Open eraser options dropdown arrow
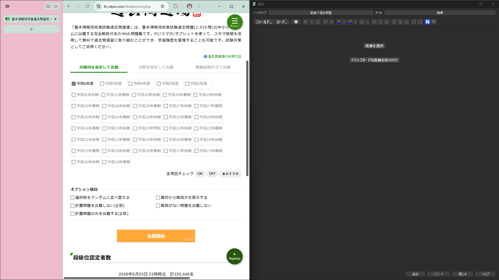 (368, 22)
